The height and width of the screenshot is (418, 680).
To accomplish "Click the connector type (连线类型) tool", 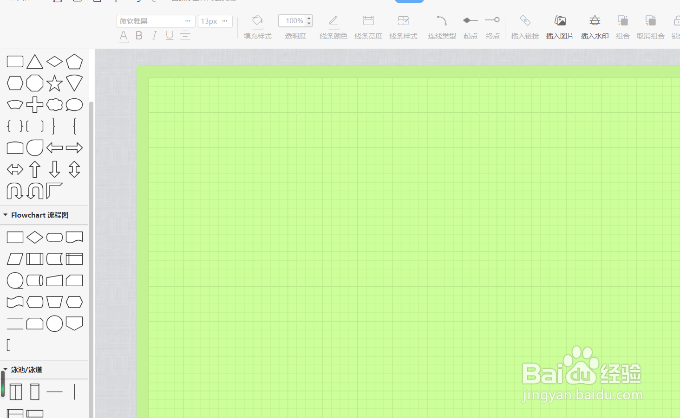I will click(442, 27).
